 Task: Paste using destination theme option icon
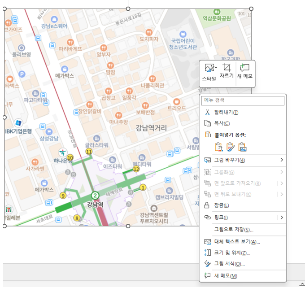[x=218, y=147]
